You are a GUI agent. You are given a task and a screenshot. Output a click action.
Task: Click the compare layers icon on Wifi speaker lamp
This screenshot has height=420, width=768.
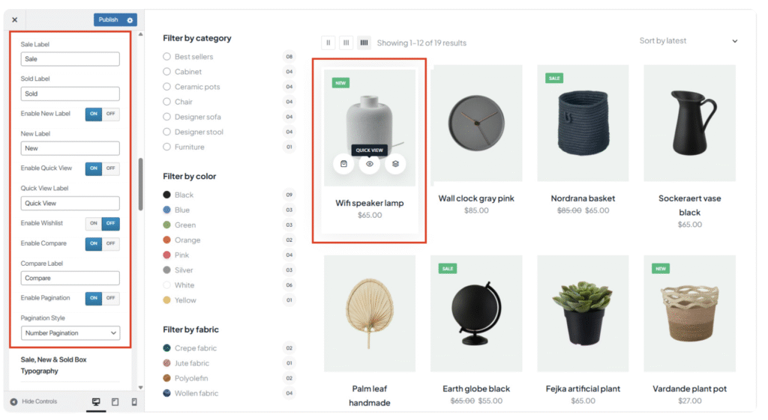click(x=395, y=164)
